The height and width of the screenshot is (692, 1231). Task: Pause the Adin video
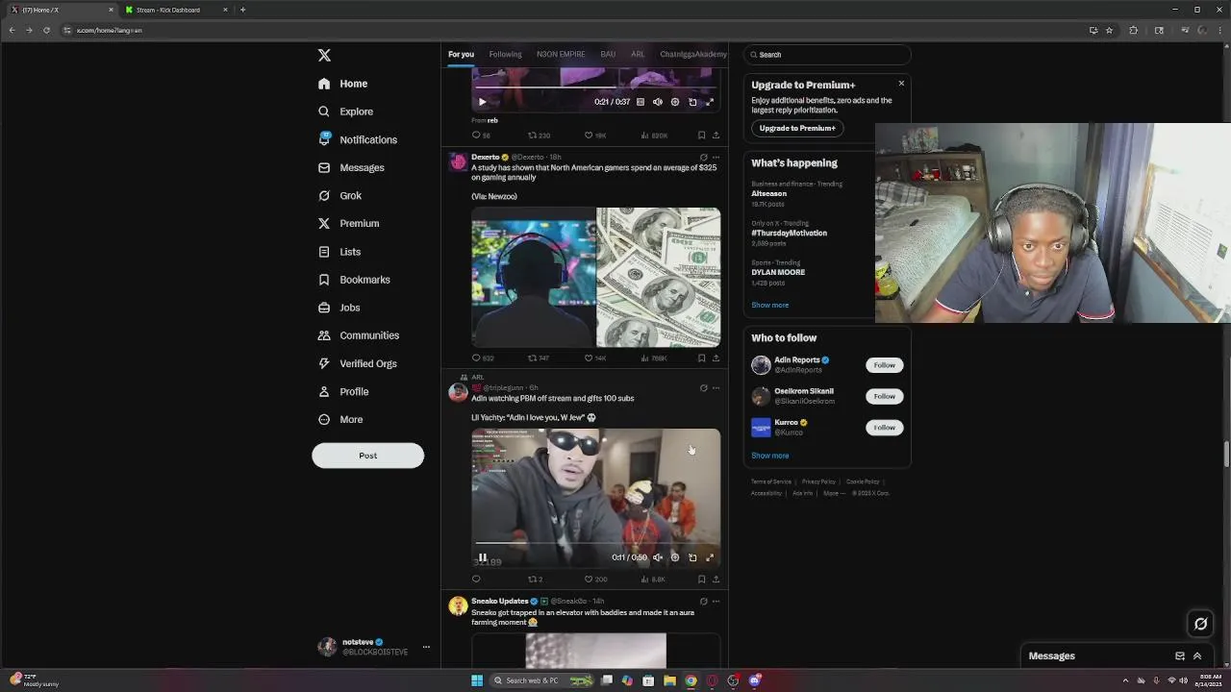(x=483, y=557)
